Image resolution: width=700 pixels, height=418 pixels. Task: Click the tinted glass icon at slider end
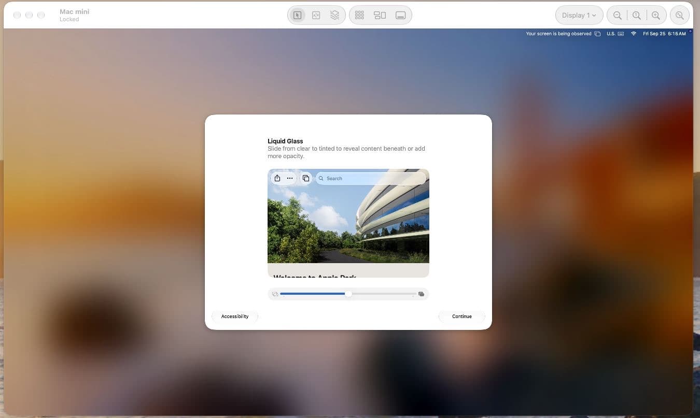point(421,294)
